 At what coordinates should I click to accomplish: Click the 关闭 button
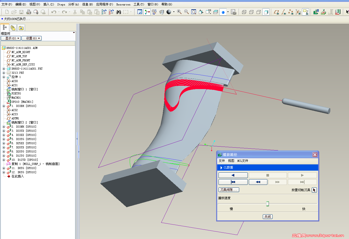(x=268, y=217)
